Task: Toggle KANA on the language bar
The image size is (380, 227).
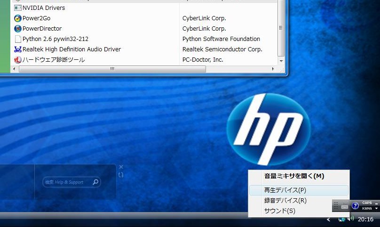Action: [367, 208]
